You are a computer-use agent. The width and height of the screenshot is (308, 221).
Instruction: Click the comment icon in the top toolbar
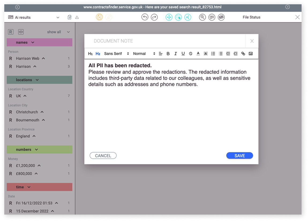click(x=212, y=17)
